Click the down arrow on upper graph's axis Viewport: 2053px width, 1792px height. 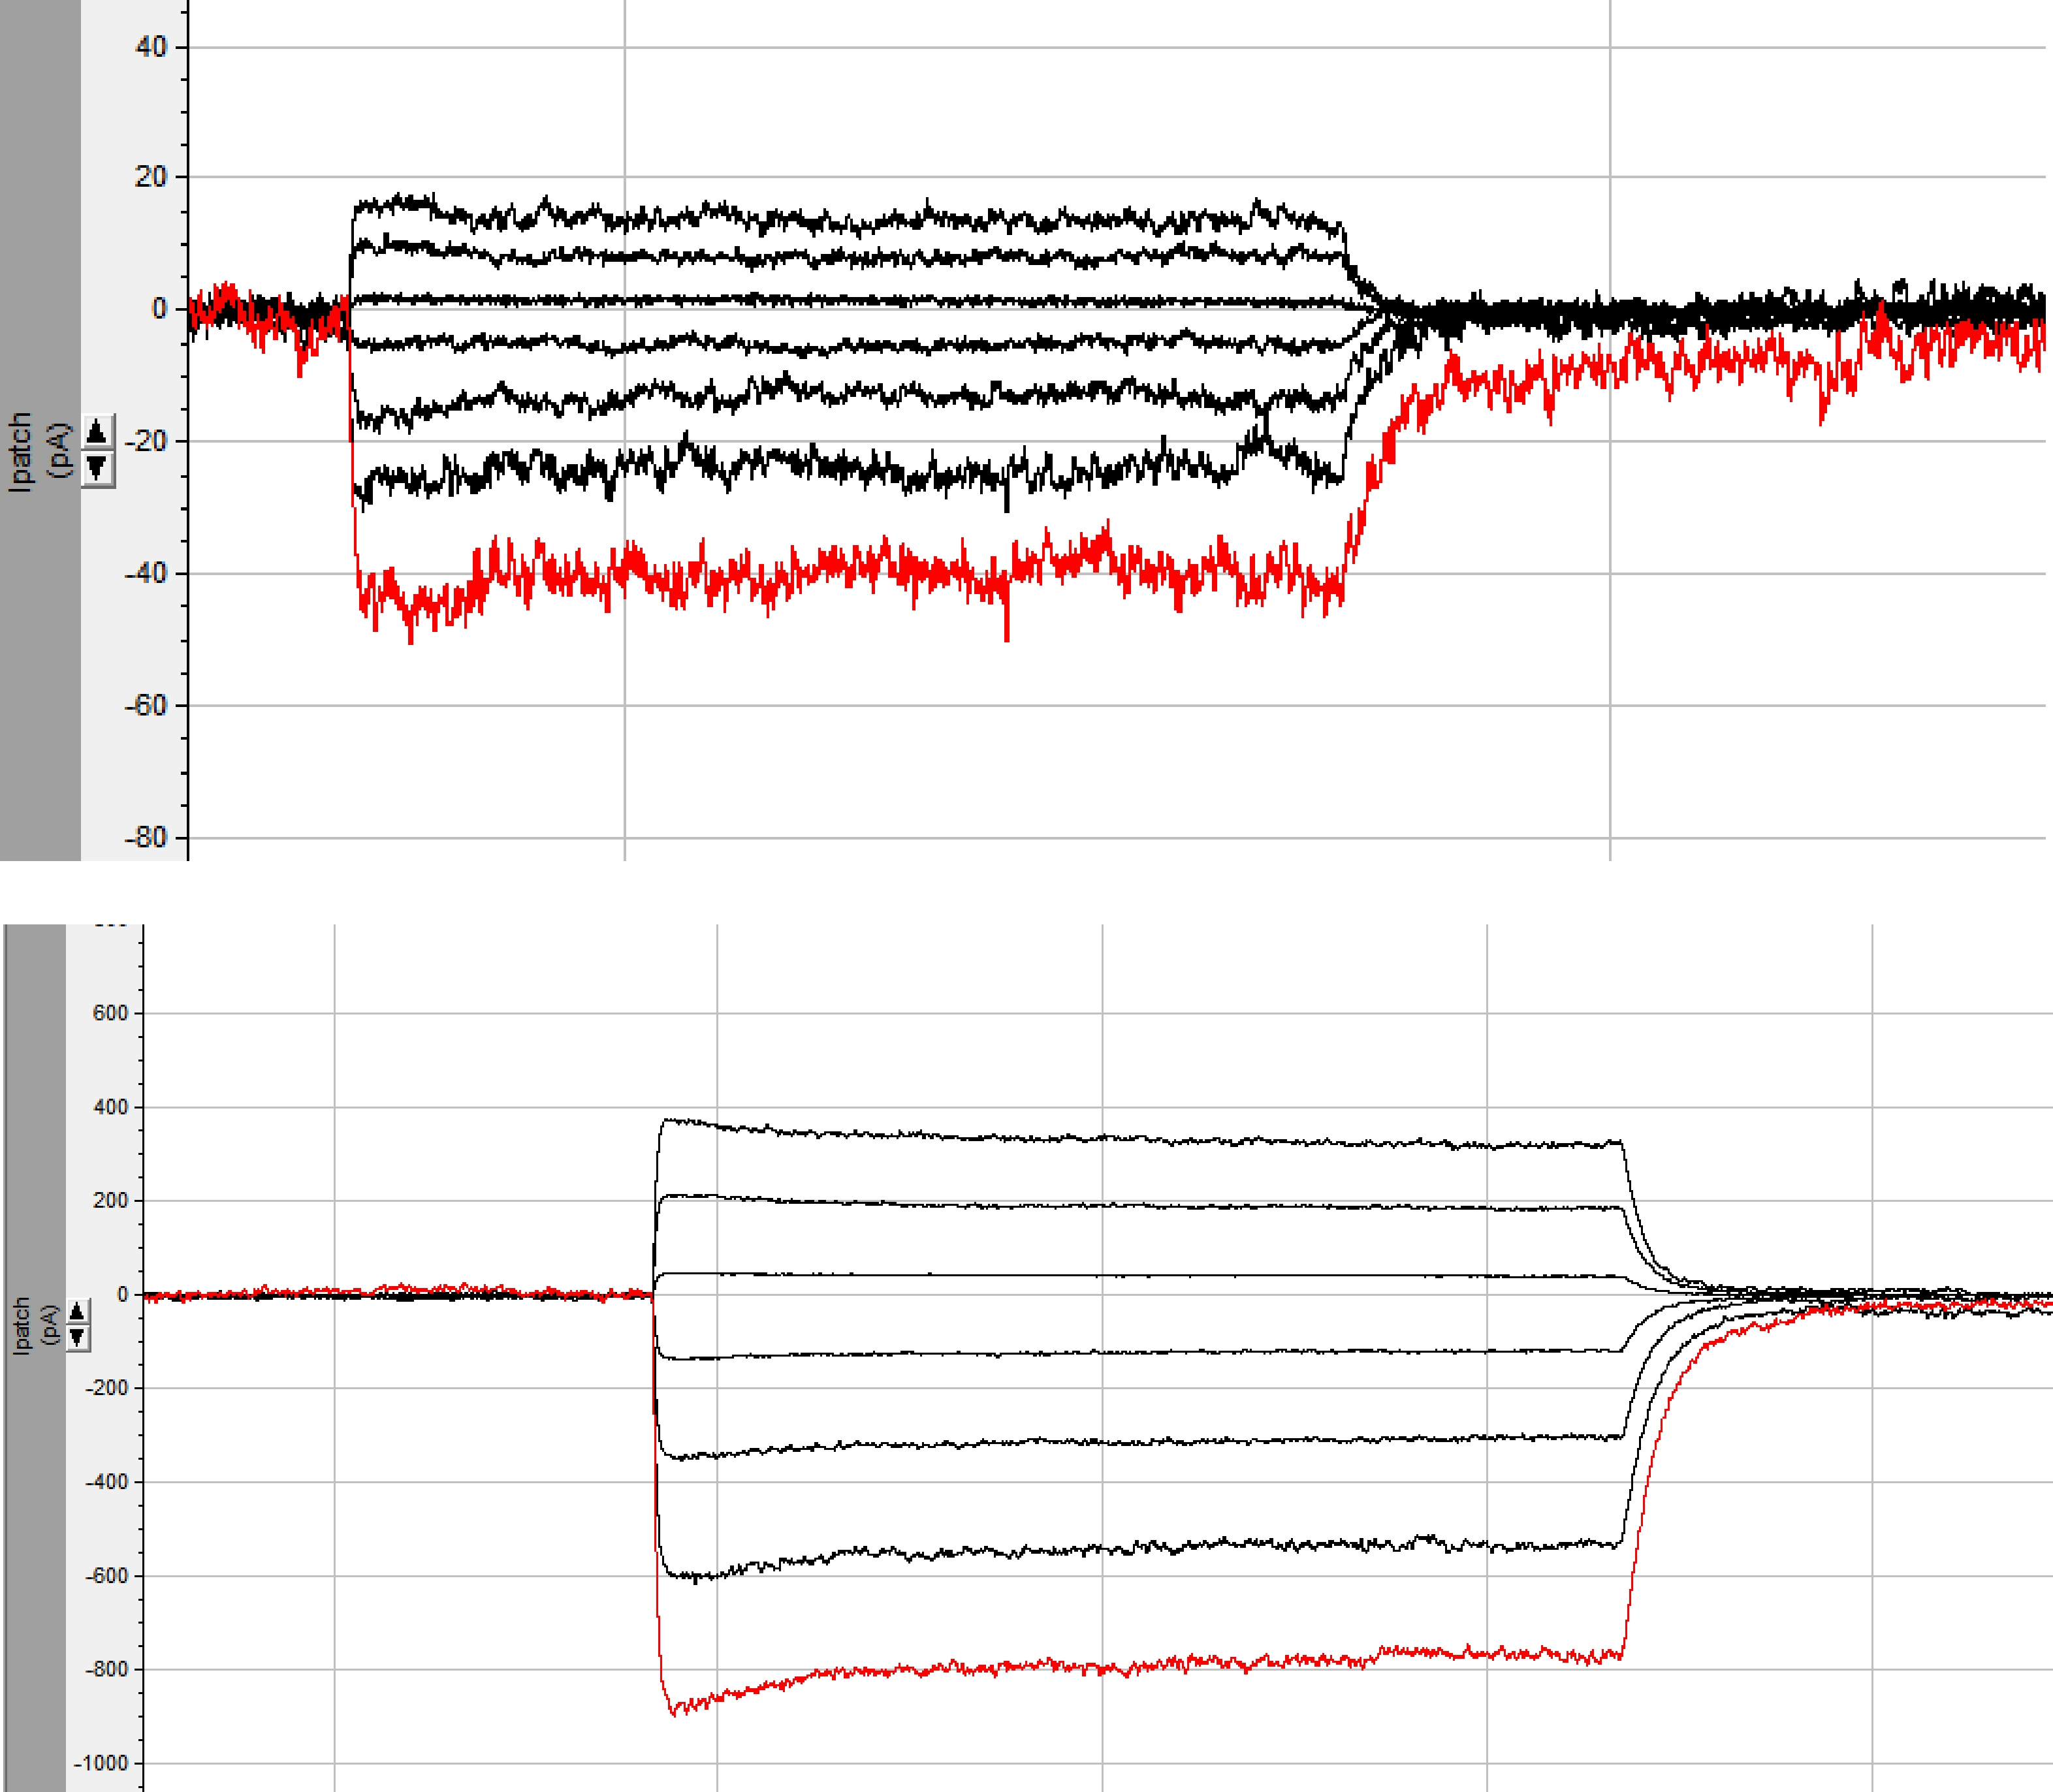(96, 467)
